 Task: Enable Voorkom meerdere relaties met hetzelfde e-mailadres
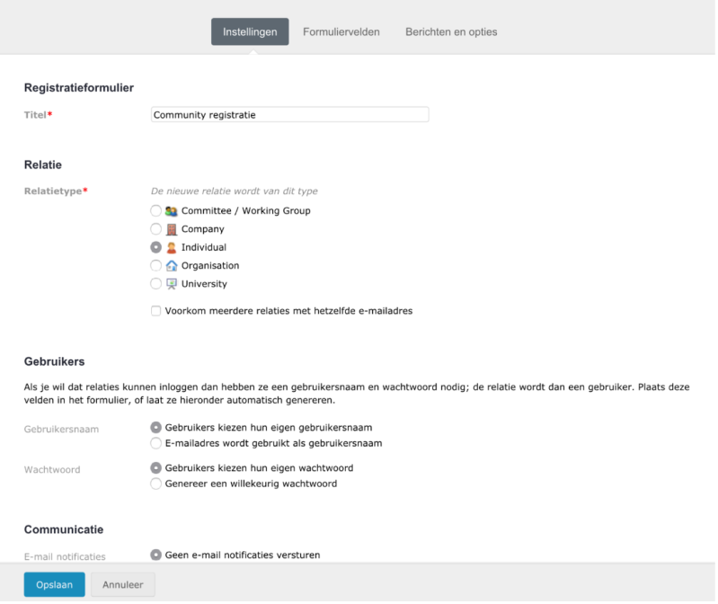tap(155, 311)
